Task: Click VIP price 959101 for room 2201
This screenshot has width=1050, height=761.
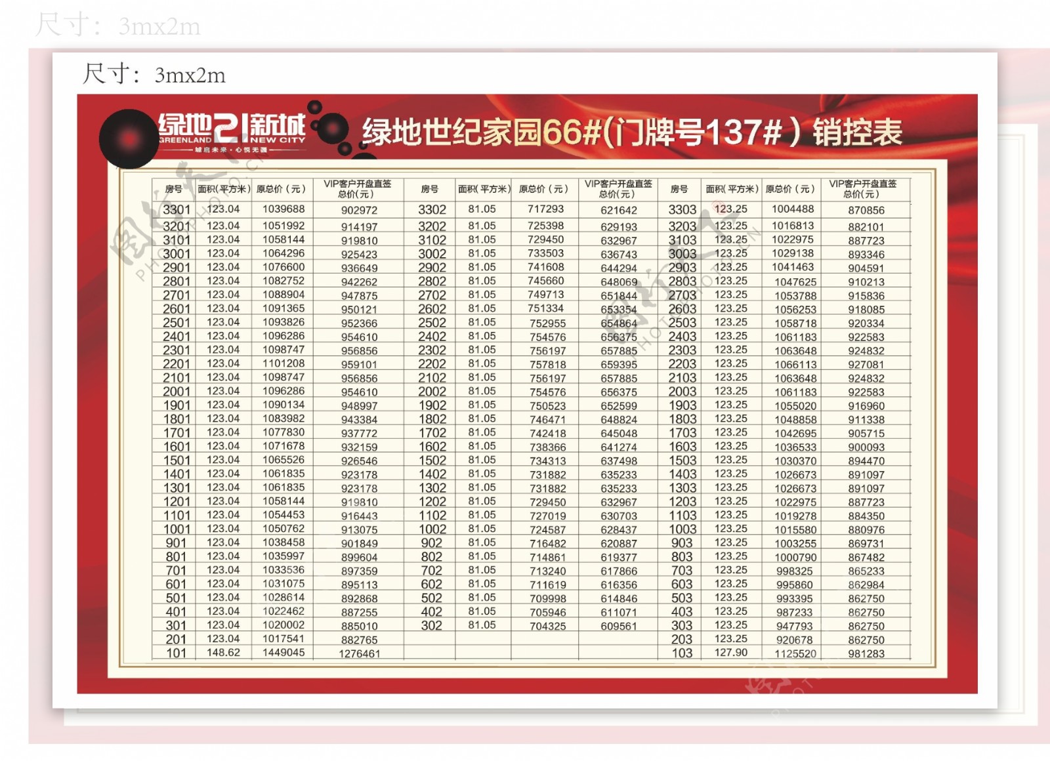Action: click(359, 365)
